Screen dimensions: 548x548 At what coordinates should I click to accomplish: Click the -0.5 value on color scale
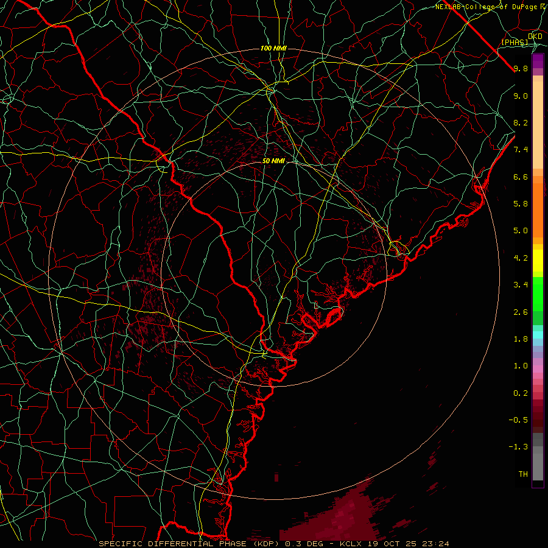pyautogui.click(x=518, y=420)
